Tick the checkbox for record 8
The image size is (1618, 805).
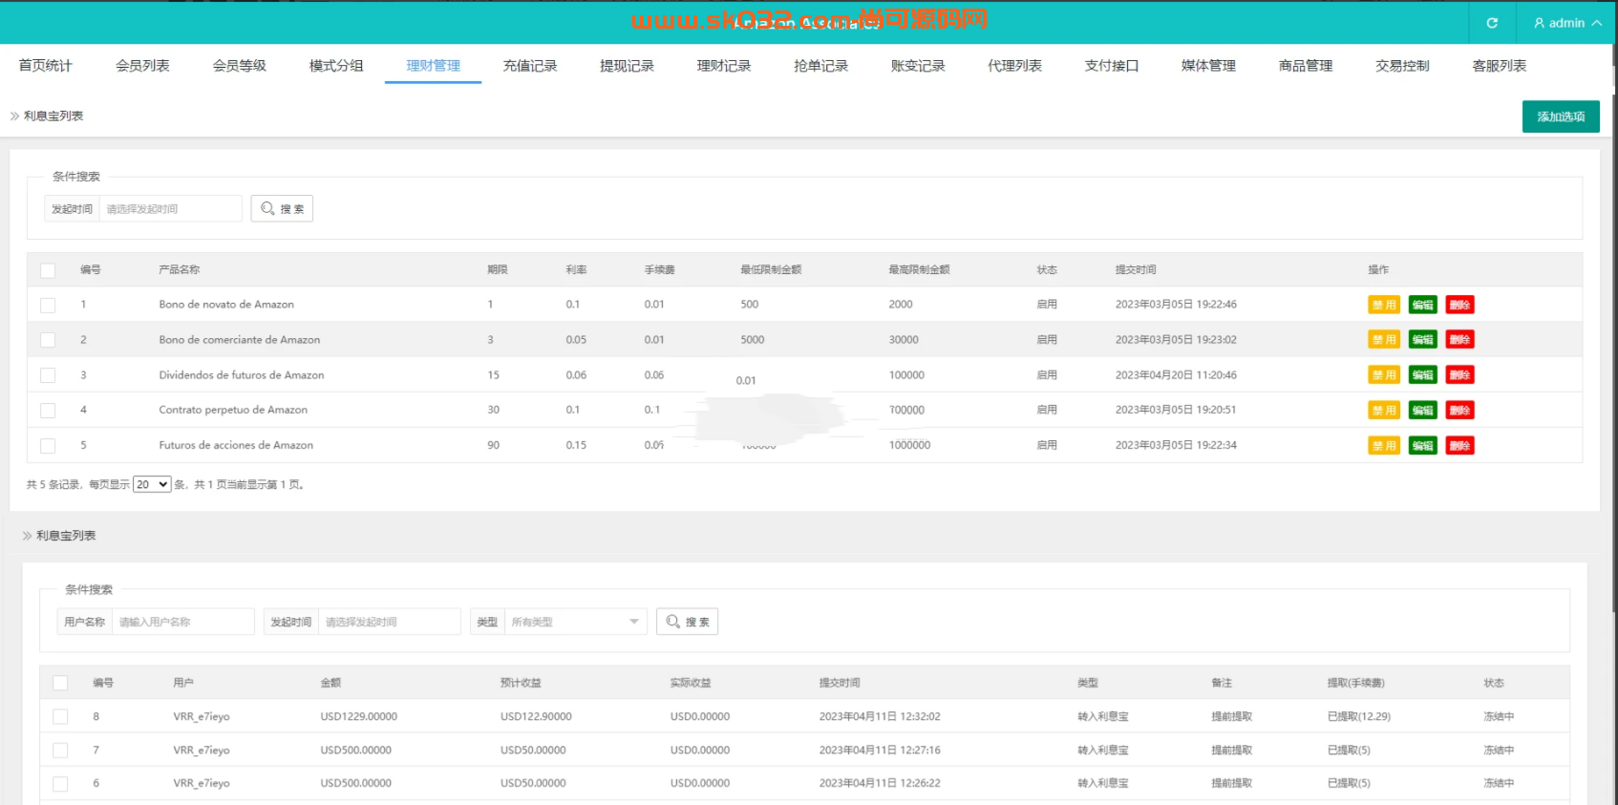coord(60,716)
